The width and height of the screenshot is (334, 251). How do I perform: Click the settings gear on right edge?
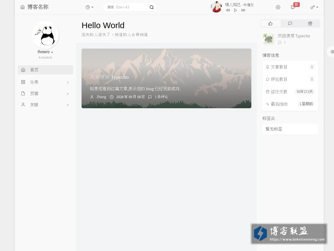coord(332,52)
